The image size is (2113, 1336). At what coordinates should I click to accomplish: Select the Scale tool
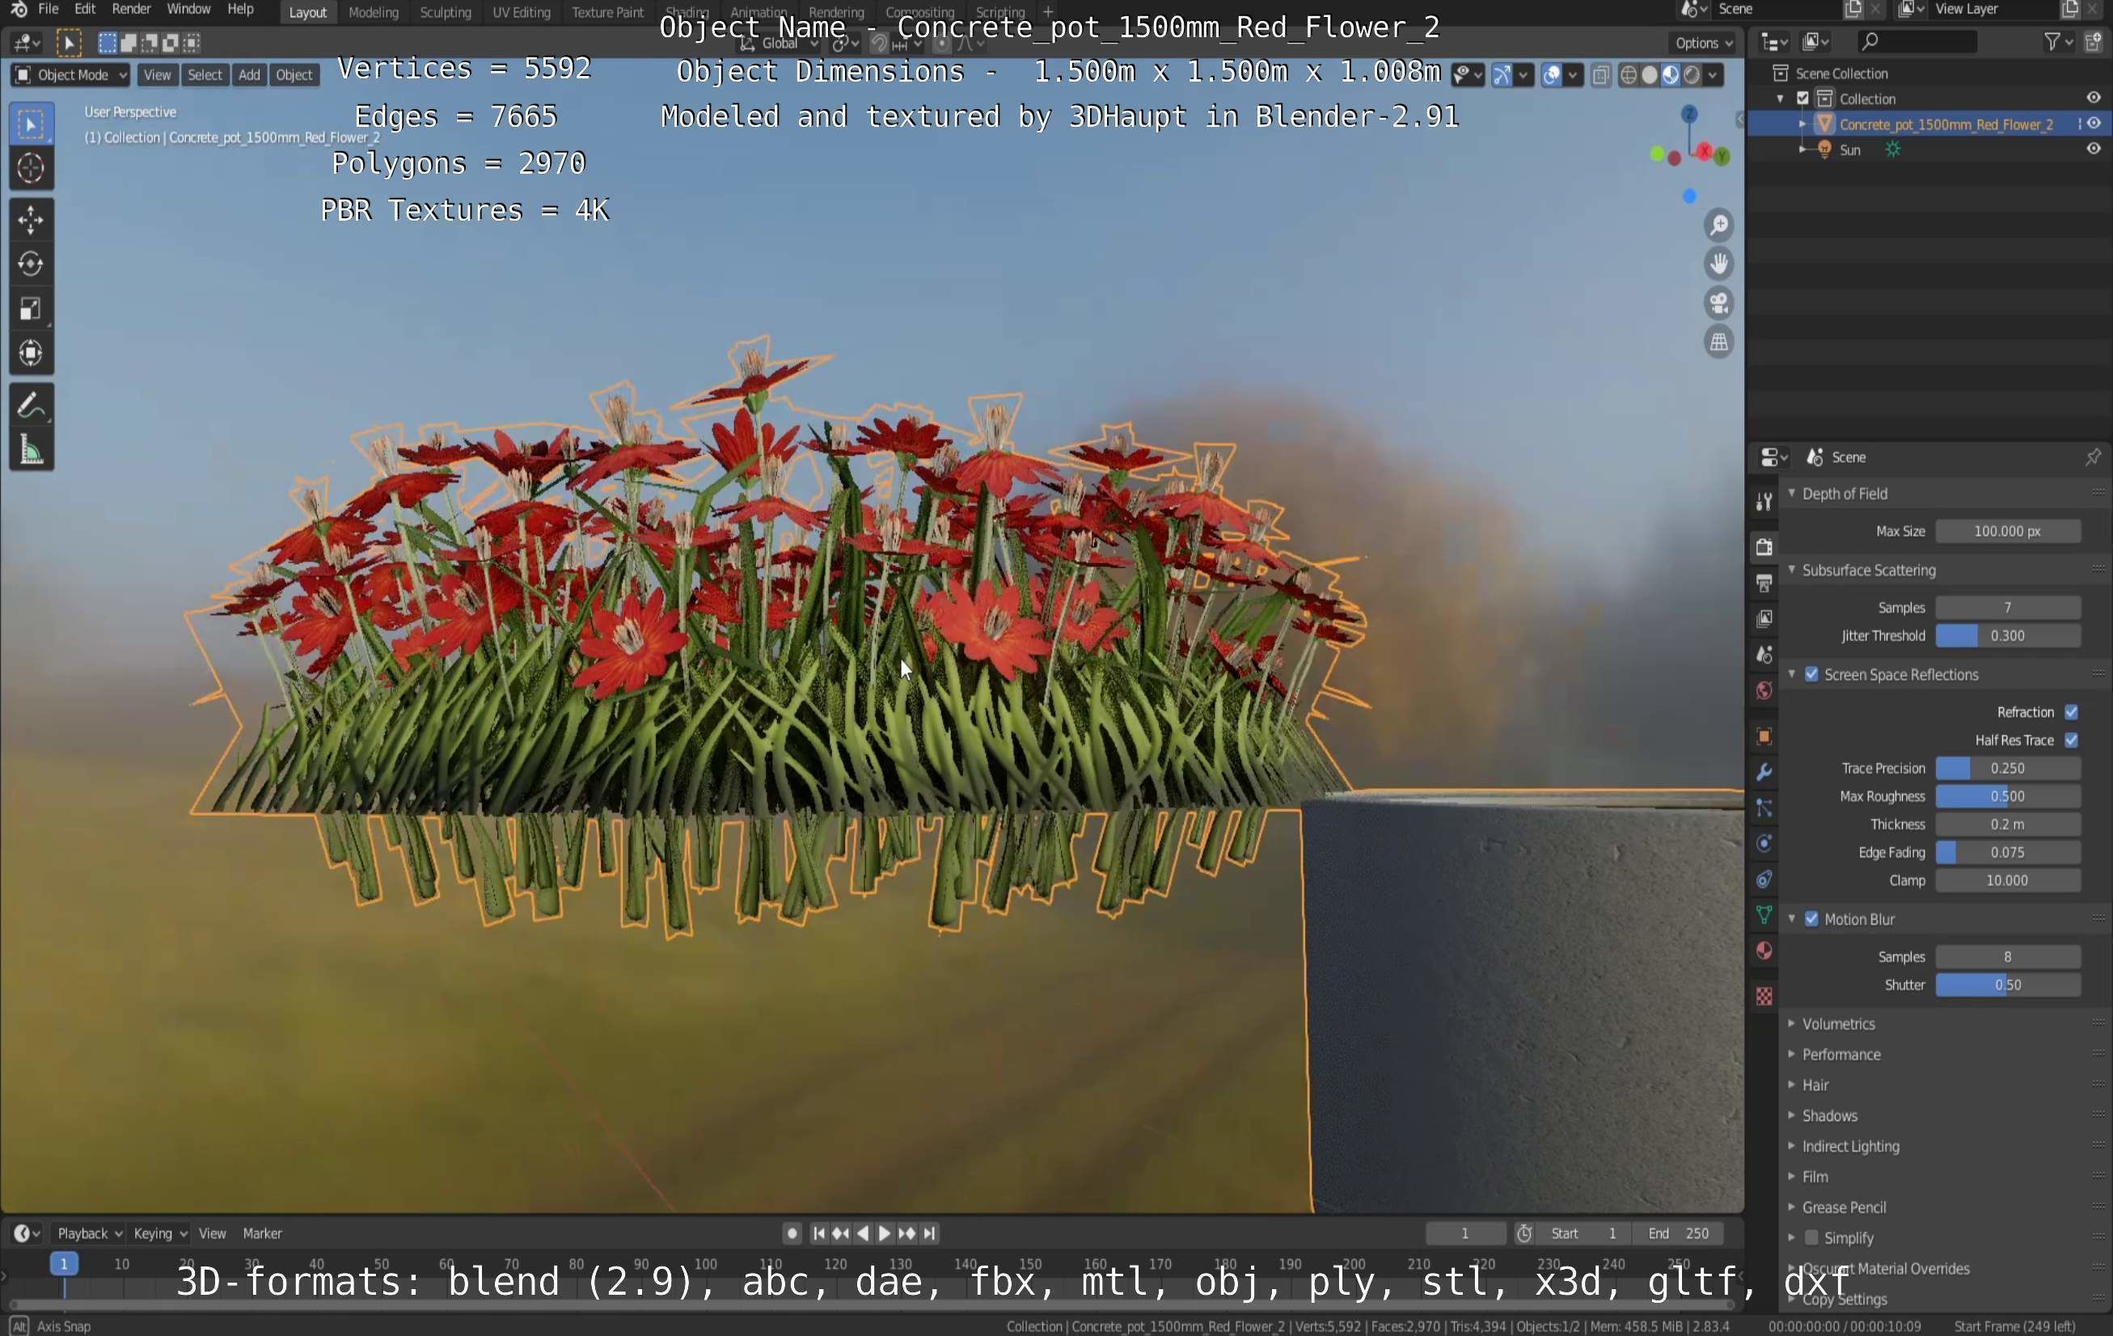31,309
